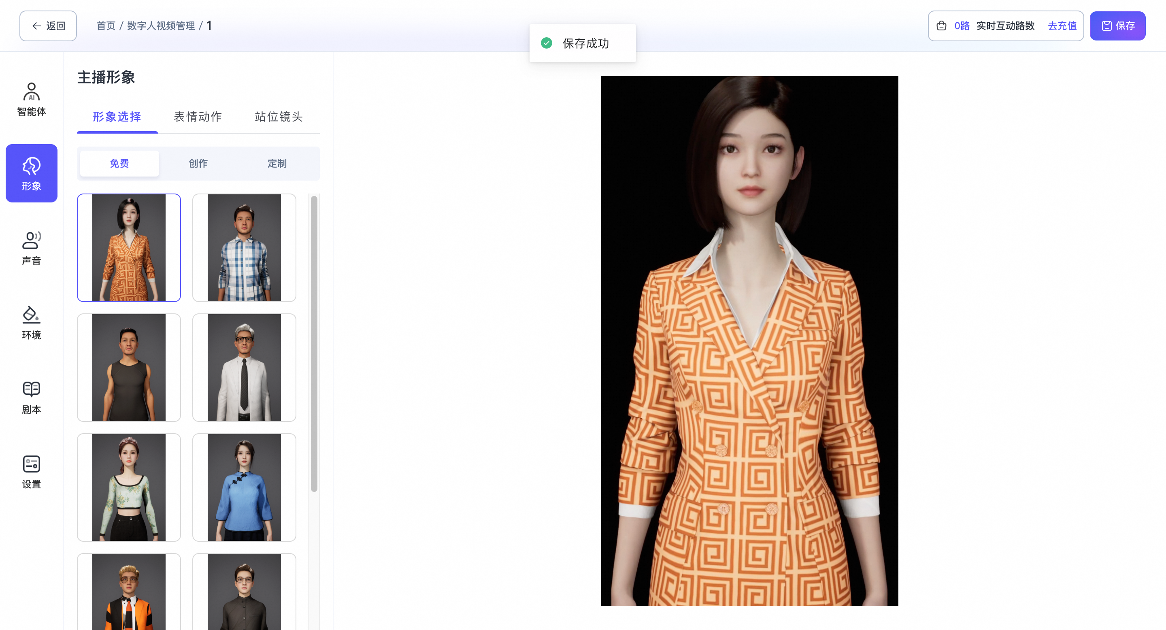Click the 去充值 recharge link
Screen dimensions: 1166x630
coord(1062,26)
